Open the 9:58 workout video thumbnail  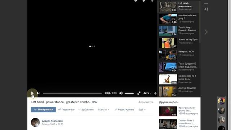pyautogui.click(x=168, y=79)
